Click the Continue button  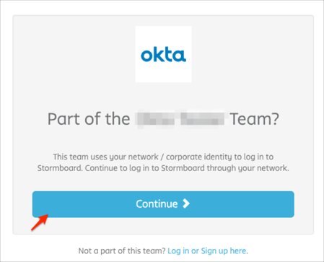163,204
